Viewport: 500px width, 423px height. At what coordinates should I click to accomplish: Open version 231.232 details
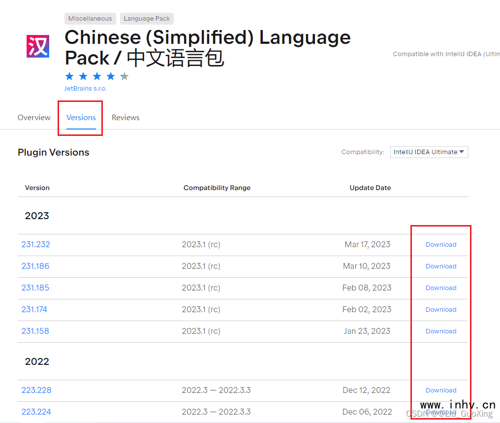point(36,244)
